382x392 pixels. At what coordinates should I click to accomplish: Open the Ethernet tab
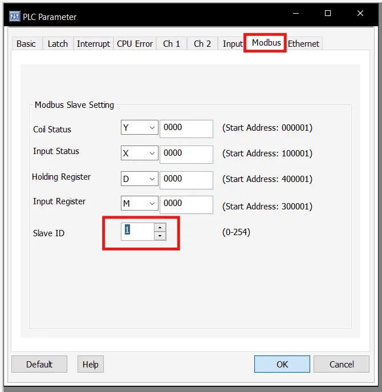coord(303,44)
